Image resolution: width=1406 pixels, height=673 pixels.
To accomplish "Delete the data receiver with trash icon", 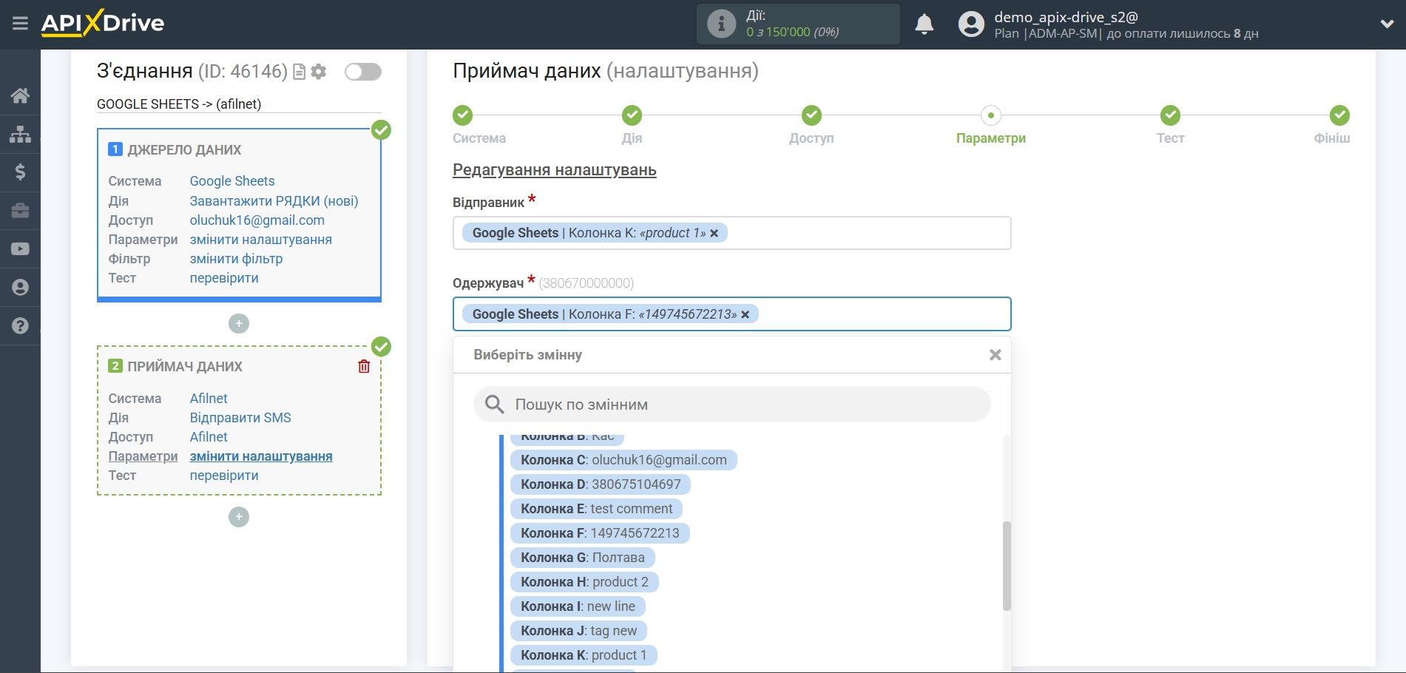I will (364, 367).
